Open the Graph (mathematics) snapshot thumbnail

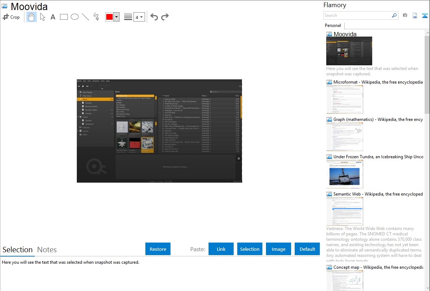(345, 137)
